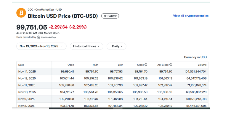Click volume value 64,347,179,408

pos(197,78)
